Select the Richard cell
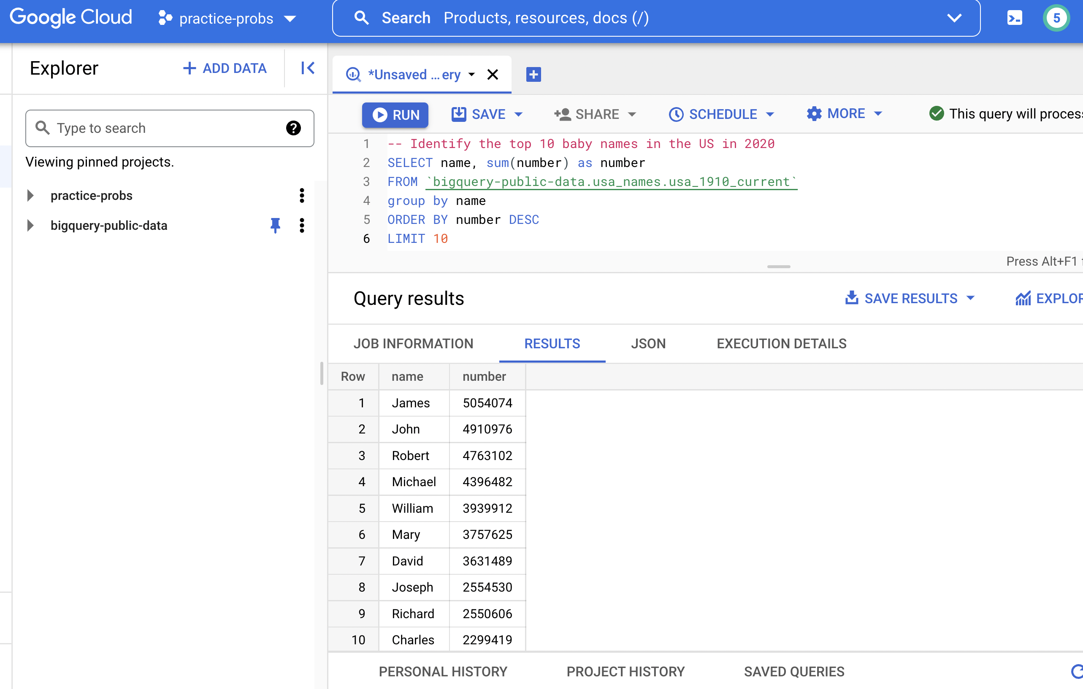1083x689 pixels. [x=414, y=614]
